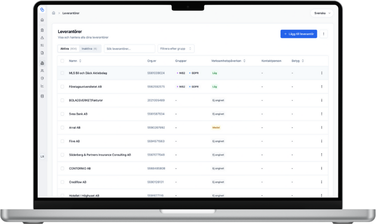Open the users sidebar icon
Screen dimensions: 376x224
coord(42,71)
